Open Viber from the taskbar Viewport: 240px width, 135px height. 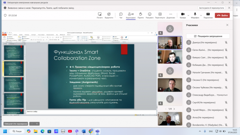click(77, 131)
